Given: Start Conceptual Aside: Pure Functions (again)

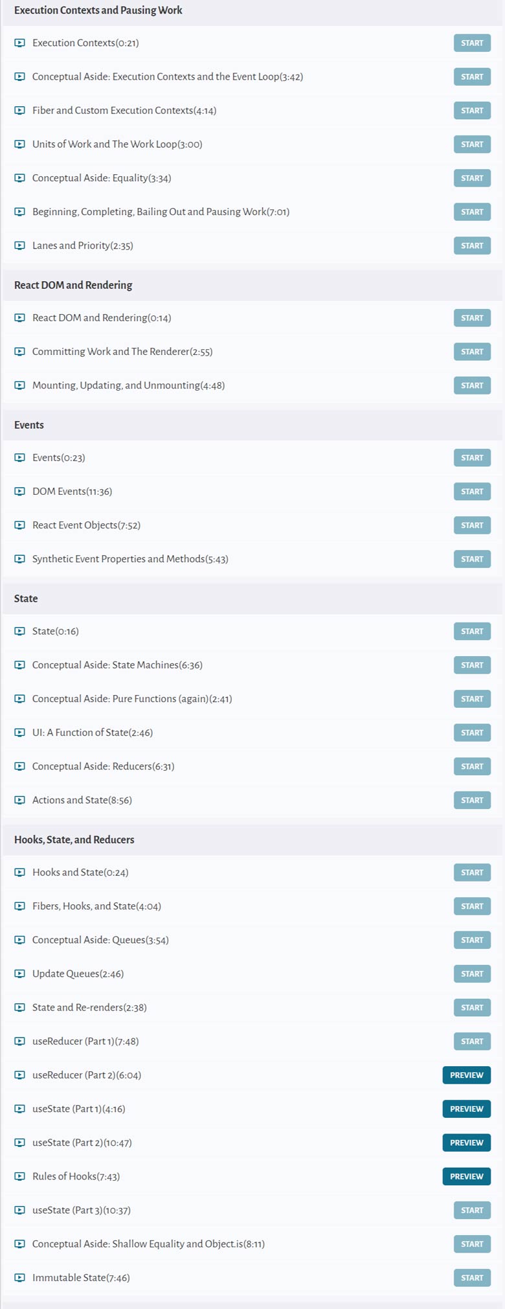Looking at the screenshot, I should click(472, 699).
